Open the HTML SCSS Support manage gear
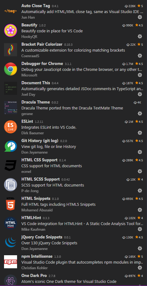The width and height of the screenshot is (147, 286). pyautogui.click(x=140, y=191)
